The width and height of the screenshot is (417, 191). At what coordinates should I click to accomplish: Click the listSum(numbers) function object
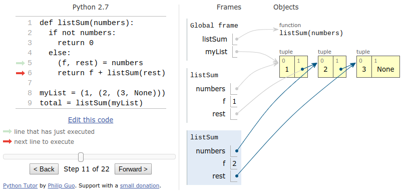coord(311,33)
